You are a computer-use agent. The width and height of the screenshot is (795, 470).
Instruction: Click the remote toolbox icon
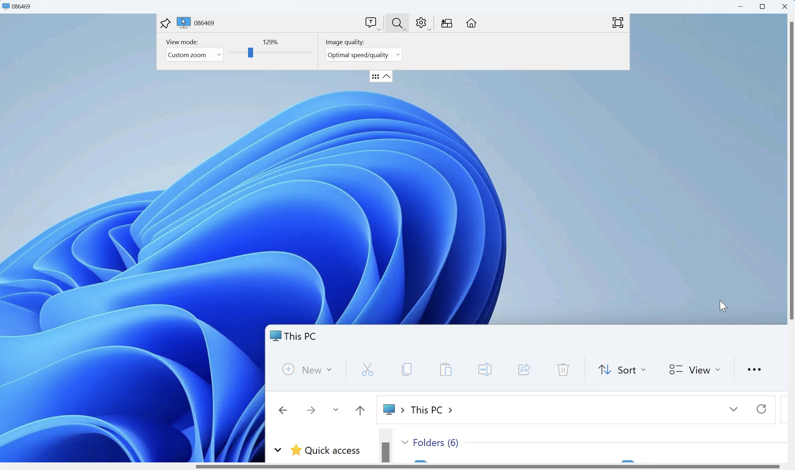[x=446, y=23]
